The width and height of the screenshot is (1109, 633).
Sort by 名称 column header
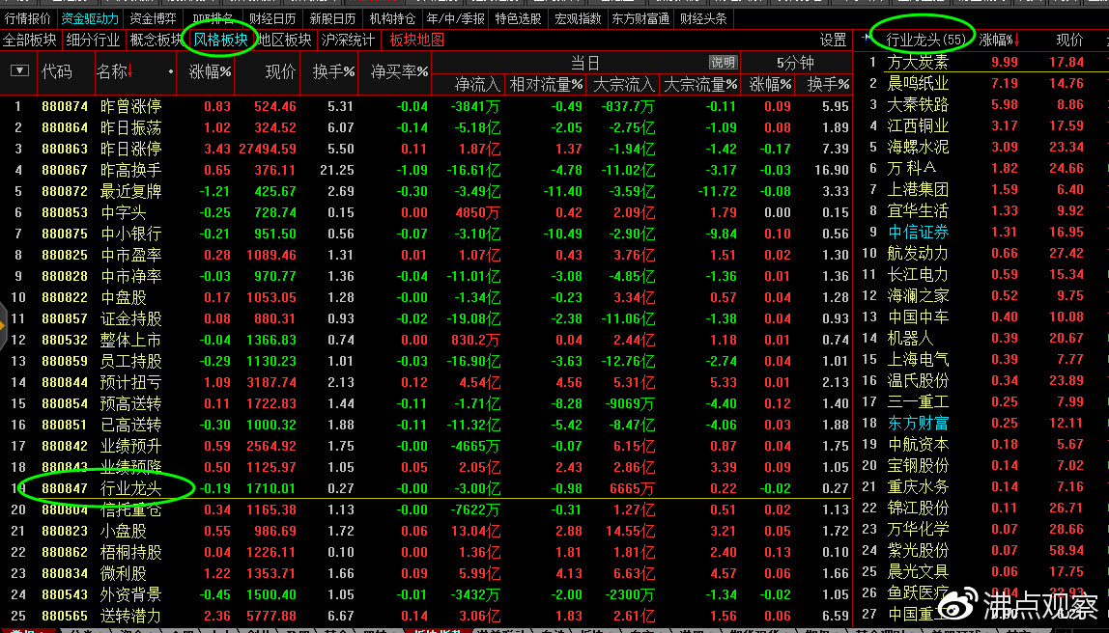pyautogui.click(x=115, y=71)
